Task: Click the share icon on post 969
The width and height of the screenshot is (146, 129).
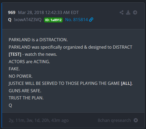Action: click(121, 12)
